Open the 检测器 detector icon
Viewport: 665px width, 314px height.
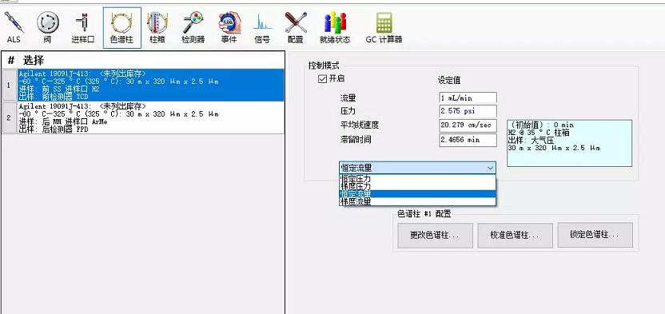click(x=193, y=27)
